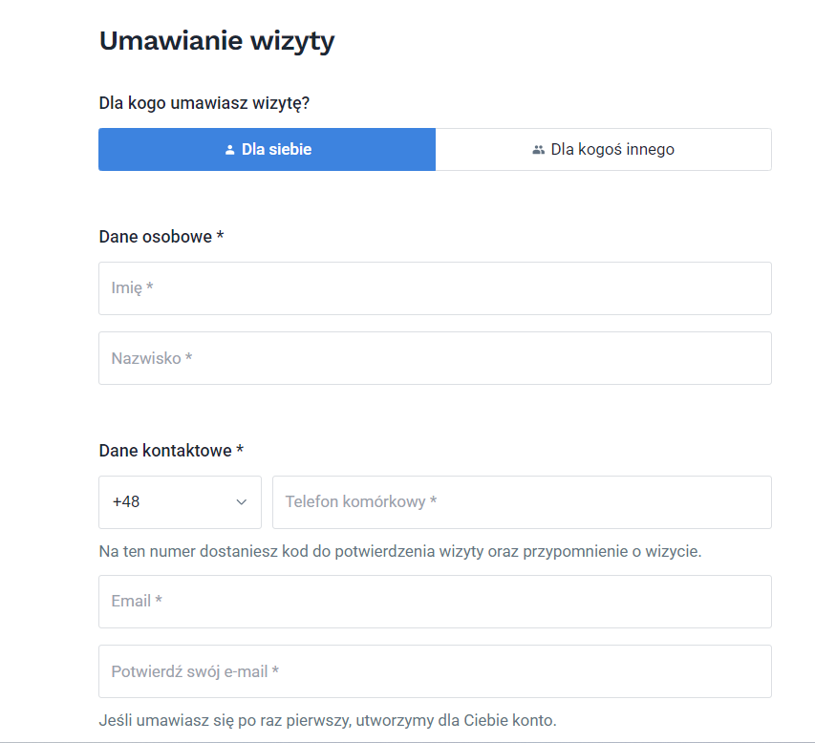Switch to the Dla kogoś innego tab
Image resolution: width=815 pixels, height=743 pixels.
(x=603, y=149)
